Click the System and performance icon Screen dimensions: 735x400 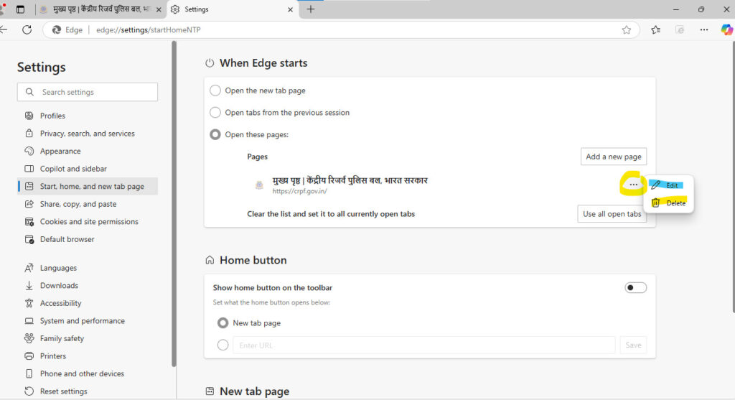pyautogui.click(x=29, y=321)
